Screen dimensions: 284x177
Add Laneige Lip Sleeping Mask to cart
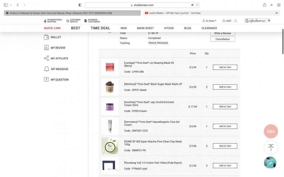coord(225,67)
